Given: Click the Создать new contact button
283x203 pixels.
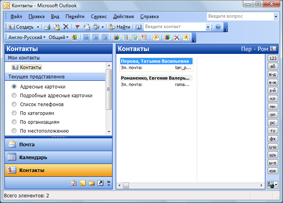Looking at the screenshot, I should 21,27.
